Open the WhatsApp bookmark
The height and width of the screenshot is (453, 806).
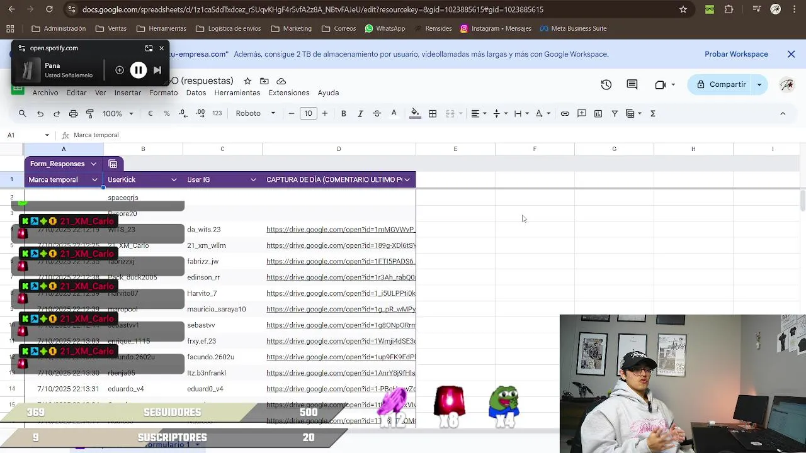pos(385,28)
